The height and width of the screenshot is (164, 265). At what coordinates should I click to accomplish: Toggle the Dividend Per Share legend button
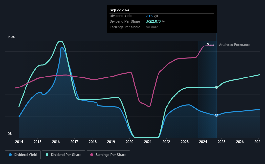point(64,155)
